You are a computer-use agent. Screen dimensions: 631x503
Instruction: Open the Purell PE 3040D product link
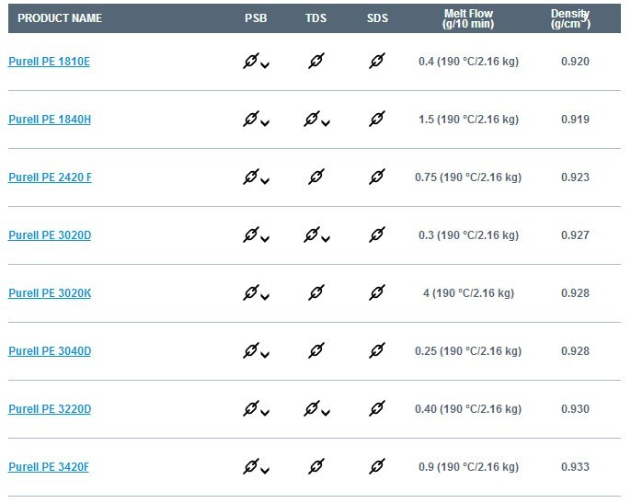(x=50, y=351)
